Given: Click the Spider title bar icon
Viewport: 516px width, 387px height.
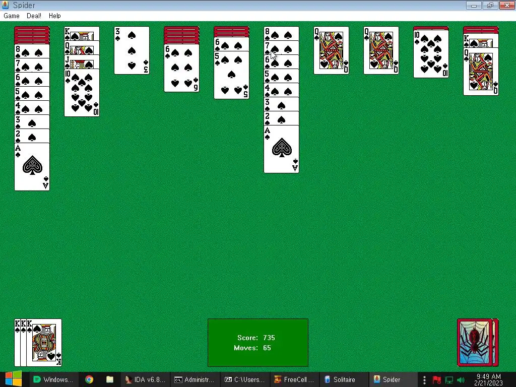Looking at the screenshot, I should [5, 5].
